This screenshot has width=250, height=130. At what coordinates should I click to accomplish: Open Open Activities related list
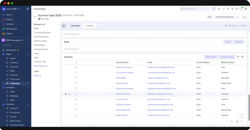[x=40, y=41]
